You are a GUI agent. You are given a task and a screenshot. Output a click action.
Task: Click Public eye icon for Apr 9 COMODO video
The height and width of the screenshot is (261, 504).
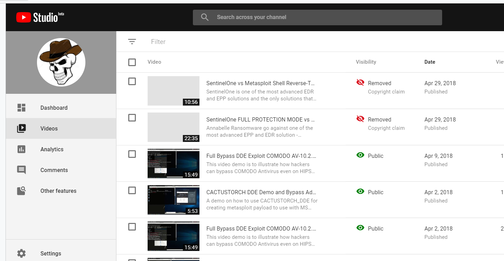coord(360,155)
